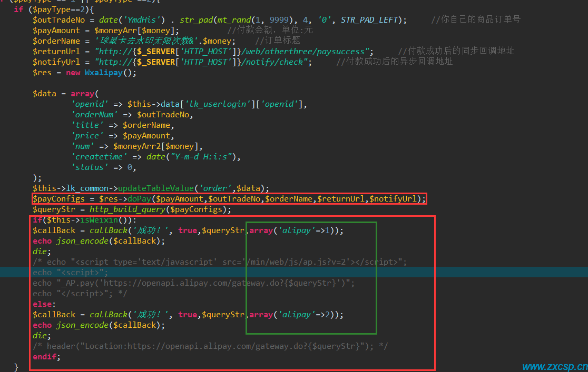Click the 'status' array key
The width and height of the screenshot is (588, 372).
90,167
